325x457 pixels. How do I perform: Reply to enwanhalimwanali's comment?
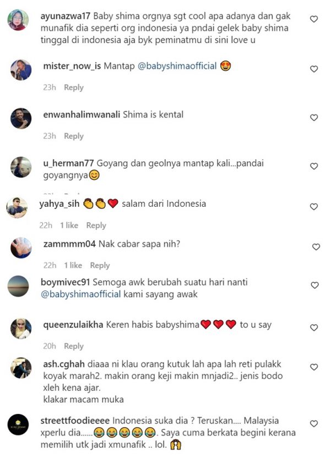[x=74, y=136]
